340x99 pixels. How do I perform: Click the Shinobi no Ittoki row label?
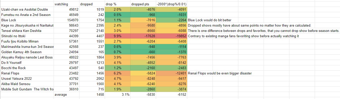click(x=27, y=36)
